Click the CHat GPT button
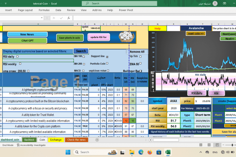The image size is (236, 157). point(28,40)
